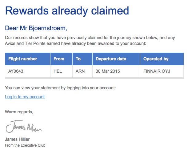188x150 pixels.
Task: Open the 'Log in to my account' link
Action: point(25,97)
